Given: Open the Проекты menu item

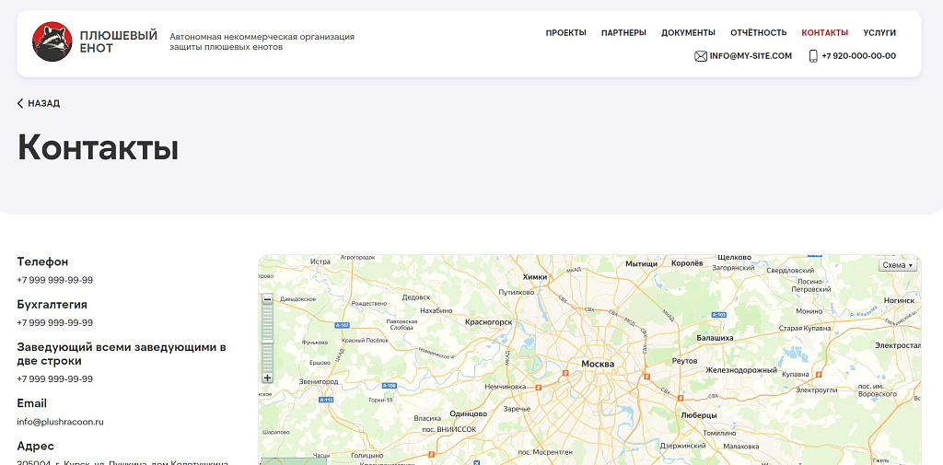Looking at the screenshot, I should pyautogui.click(x=565, y=33).
